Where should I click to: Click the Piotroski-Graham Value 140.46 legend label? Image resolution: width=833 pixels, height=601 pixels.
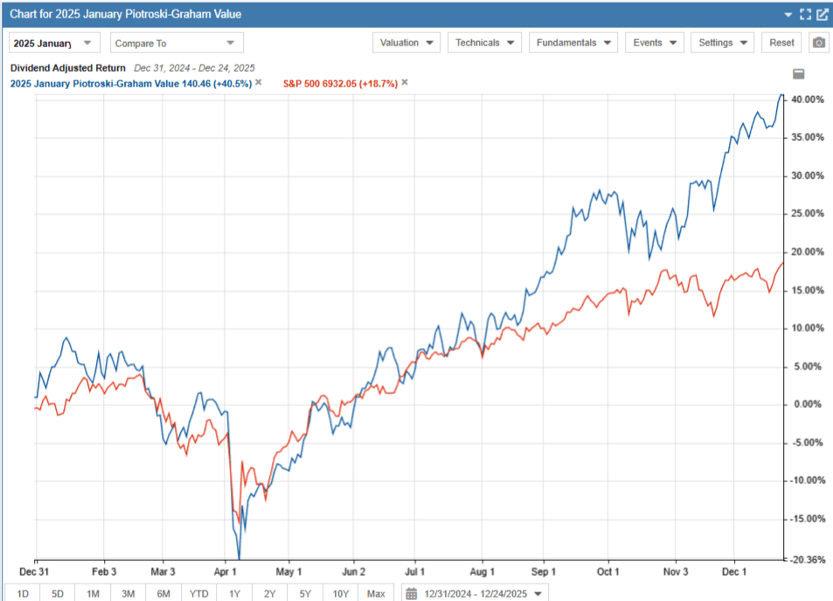coord(131,84)
